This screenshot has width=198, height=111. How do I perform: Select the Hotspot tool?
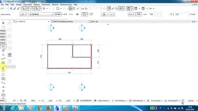(3, 91)
